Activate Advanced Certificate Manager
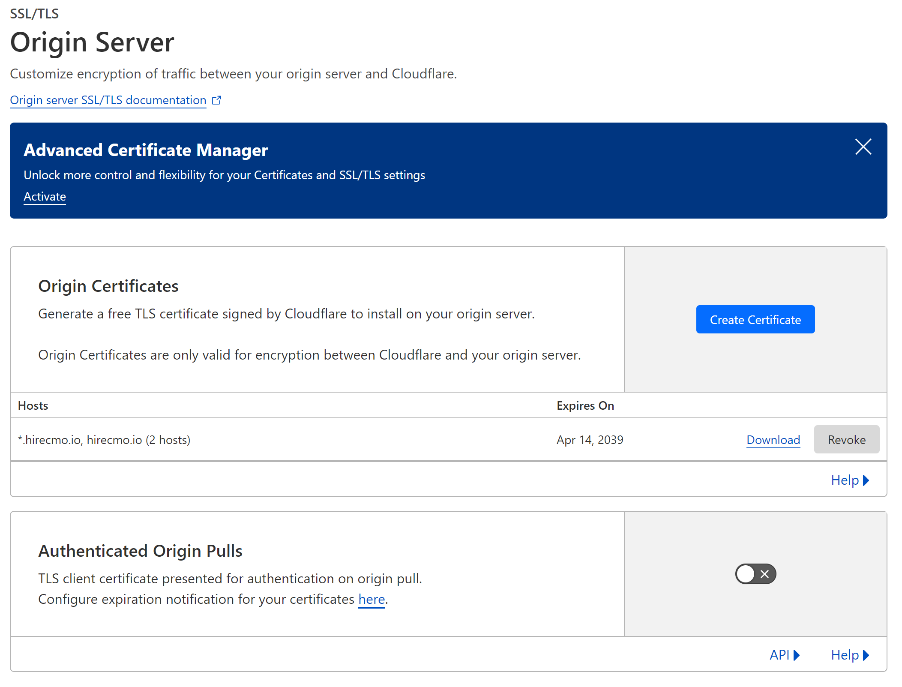Screen dimensions: 902x687 click(x=45, y=196)
